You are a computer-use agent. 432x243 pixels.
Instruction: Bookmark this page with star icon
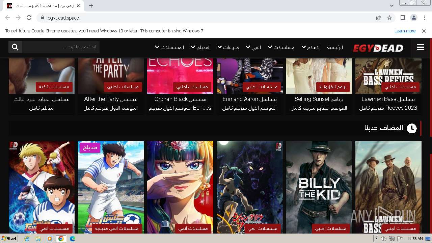pos(389,18)
